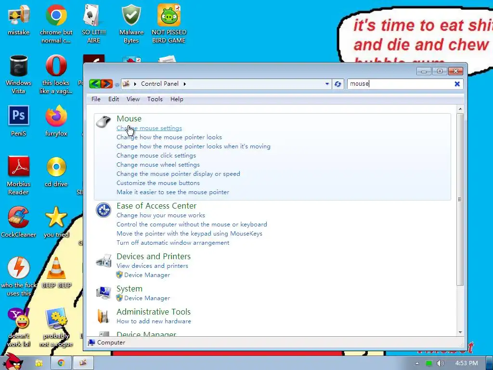Click 'View devices and printers'

click(152, 266)
